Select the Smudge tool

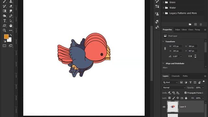point(11,11)
